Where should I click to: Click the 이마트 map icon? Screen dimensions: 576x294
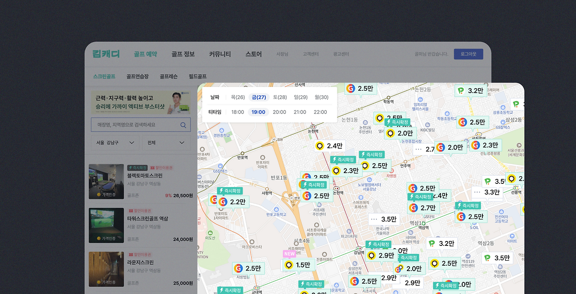click(x=512, y=236)
